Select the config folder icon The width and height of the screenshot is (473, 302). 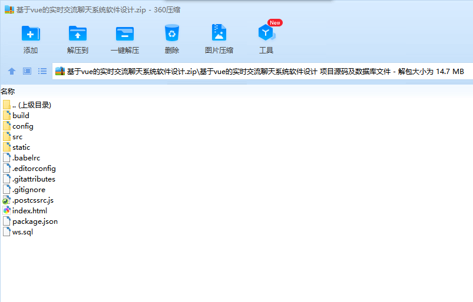pyautogui.click(x=6, y=126)
